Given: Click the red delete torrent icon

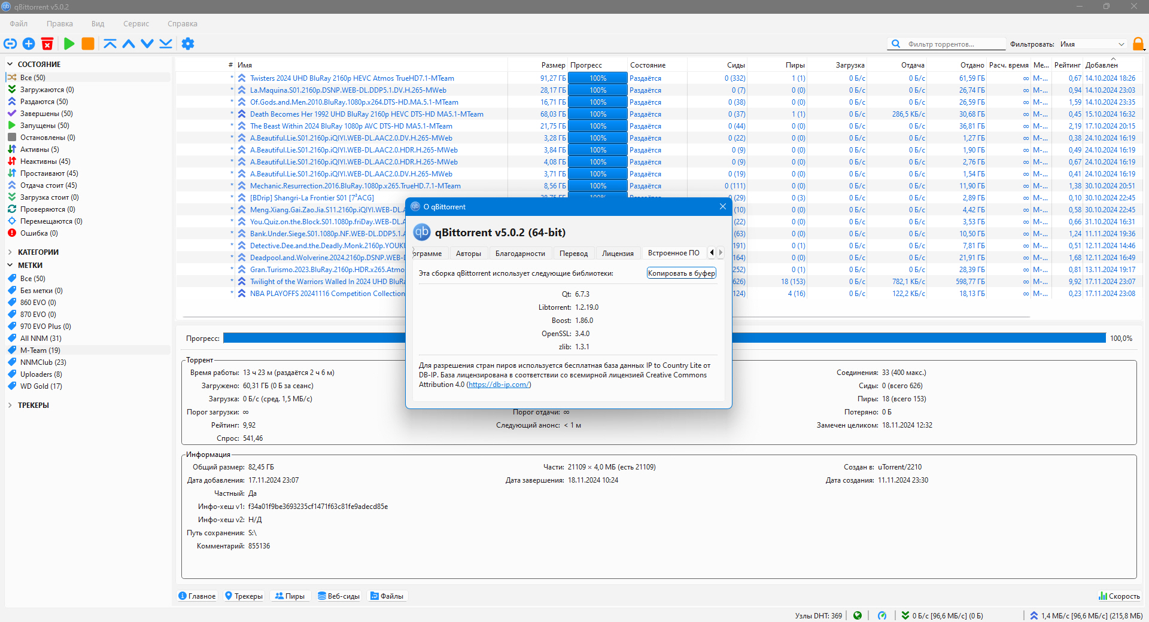Looking at the screenshot, I should [x=47, y=44].
